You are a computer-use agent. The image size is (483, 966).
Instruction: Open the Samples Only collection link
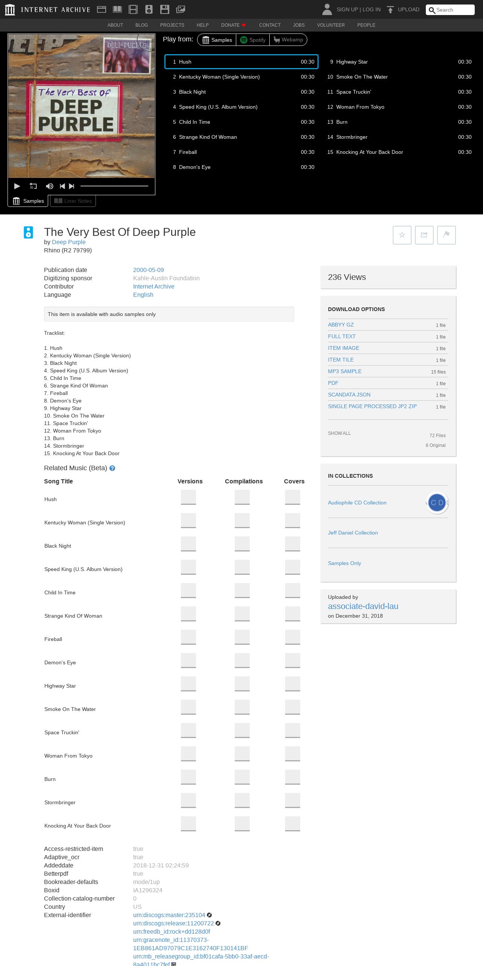345,563
